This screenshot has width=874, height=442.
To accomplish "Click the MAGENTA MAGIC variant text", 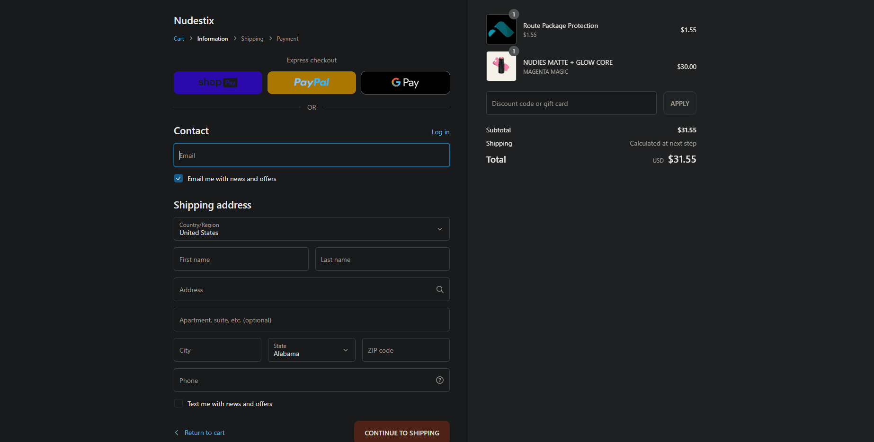I will pyautogui.click(x=545, y=72).
